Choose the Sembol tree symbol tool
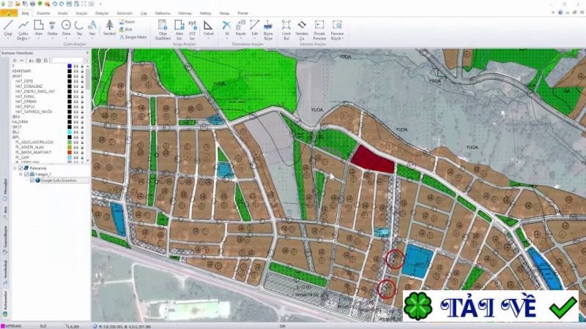Viewport: 586px width, 329px height. [x=109, y=28]
